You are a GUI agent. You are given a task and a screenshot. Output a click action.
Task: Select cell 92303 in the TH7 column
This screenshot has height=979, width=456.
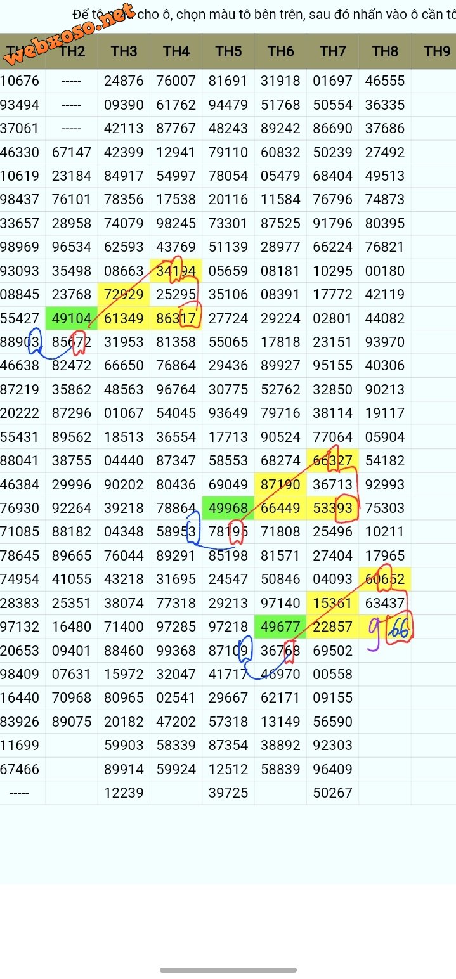[332, 745]
